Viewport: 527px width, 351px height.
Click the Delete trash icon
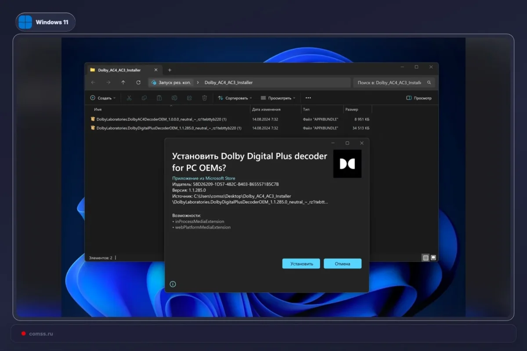(x=204, y=98)
